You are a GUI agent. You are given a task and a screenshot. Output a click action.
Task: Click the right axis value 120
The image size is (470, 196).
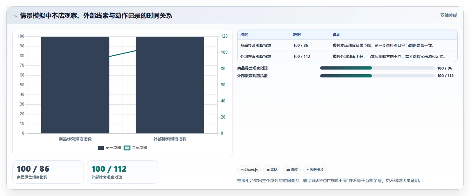[x=224, y=36]
